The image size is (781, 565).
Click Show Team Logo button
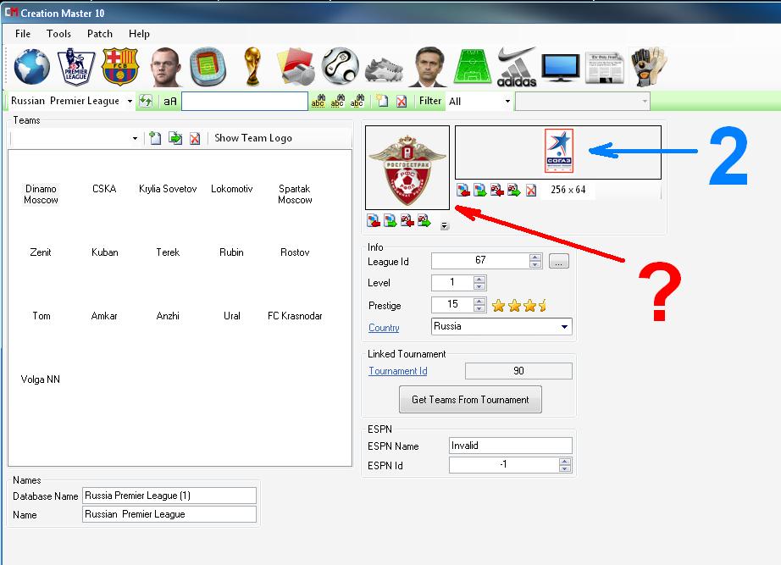coord(253,138)
